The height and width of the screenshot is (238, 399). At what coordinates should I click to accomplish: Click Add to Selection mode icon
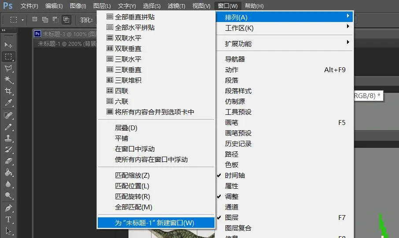point(45,19)
